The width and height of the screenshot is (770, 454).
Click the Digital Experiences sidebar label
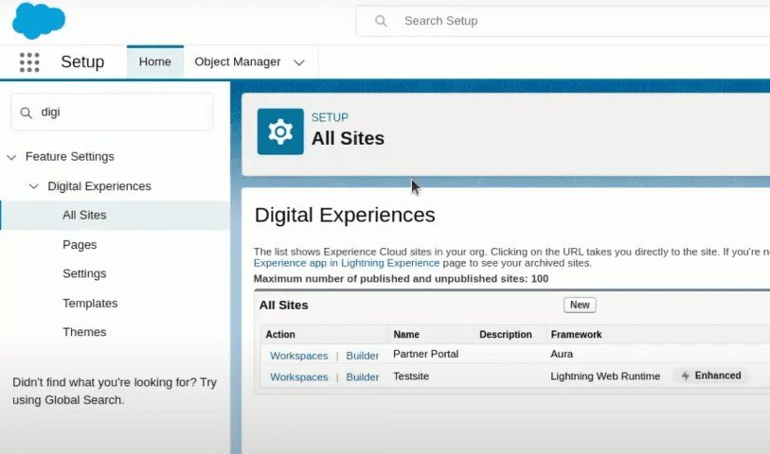(x=99, y=186)
